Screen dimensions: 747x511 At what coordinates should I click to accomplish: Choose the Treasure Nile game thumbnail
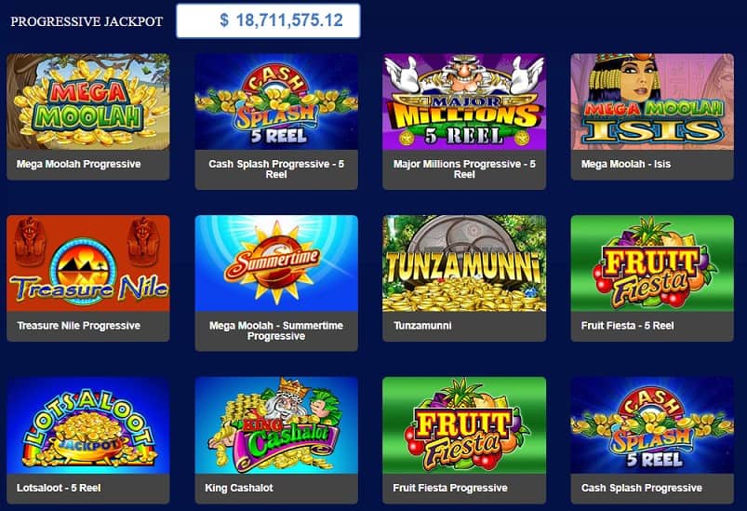pos(88,263)
